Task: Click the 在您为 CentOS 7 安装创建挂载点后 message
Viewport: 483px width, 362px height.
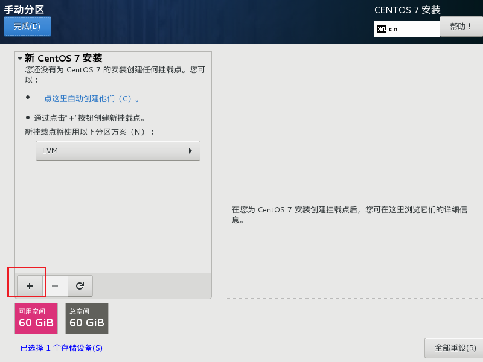Action: point(350,215)
